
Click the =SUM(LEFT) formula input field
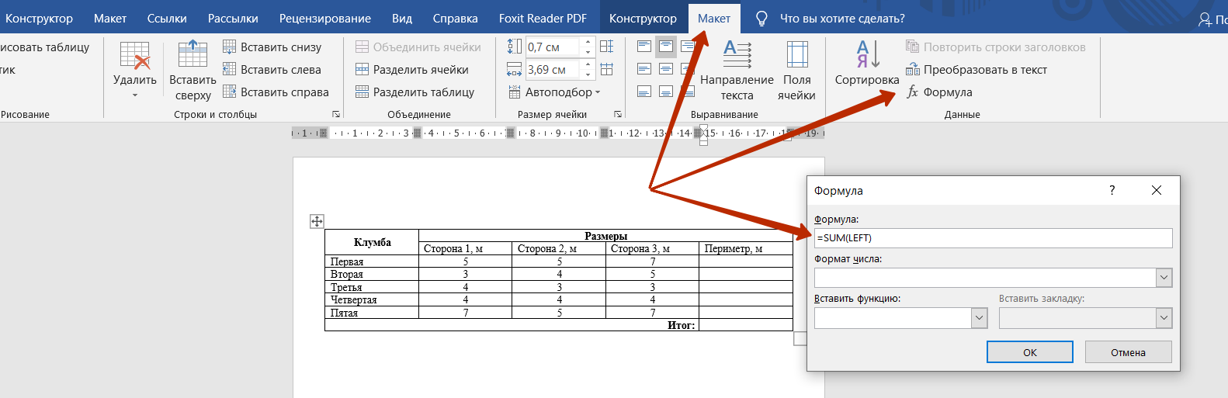click(x=993, y=238)
